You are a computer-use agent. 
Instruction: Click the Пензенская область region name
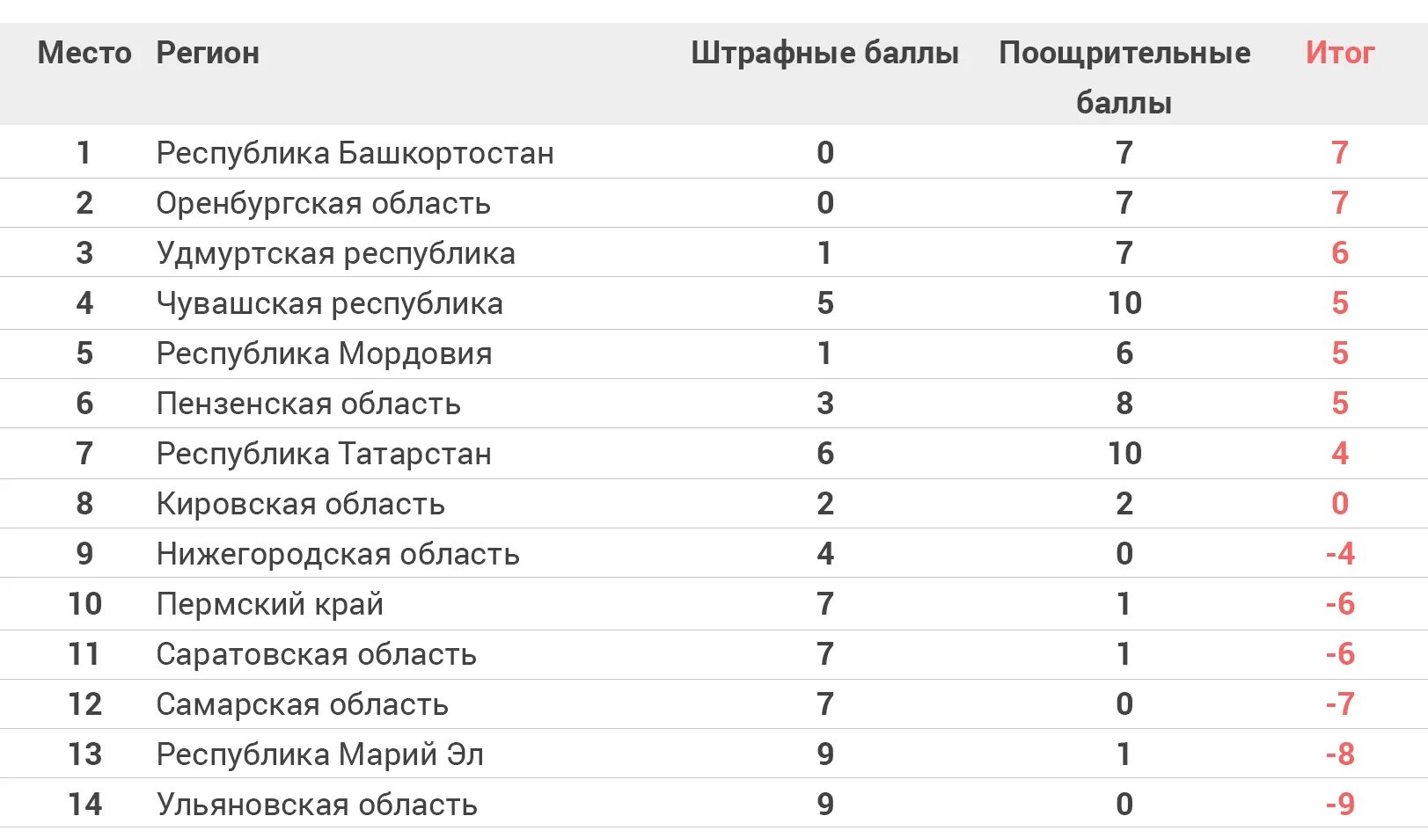point(309,404)
